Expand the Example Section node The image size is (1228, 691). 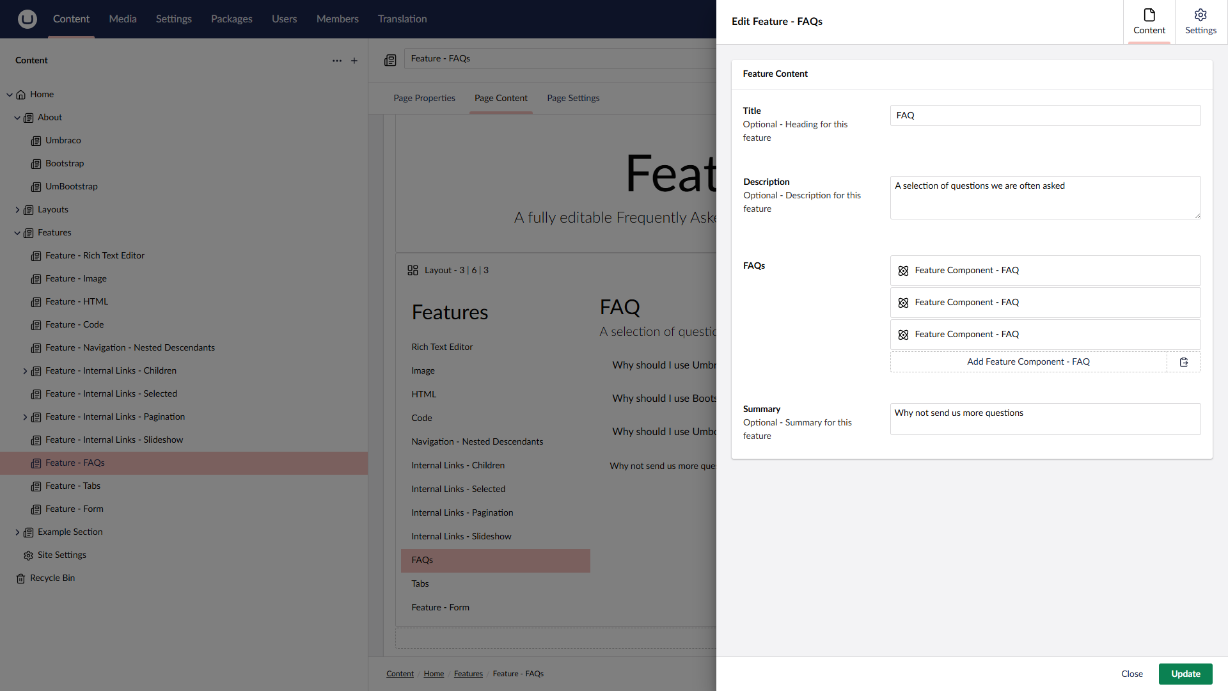click(17, 532)
